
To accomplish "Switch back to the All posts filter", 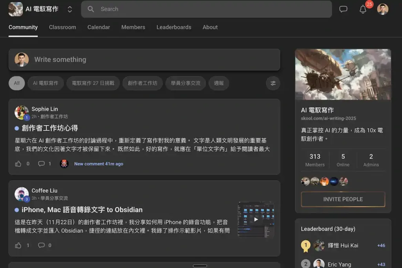I will click(16, 83).
